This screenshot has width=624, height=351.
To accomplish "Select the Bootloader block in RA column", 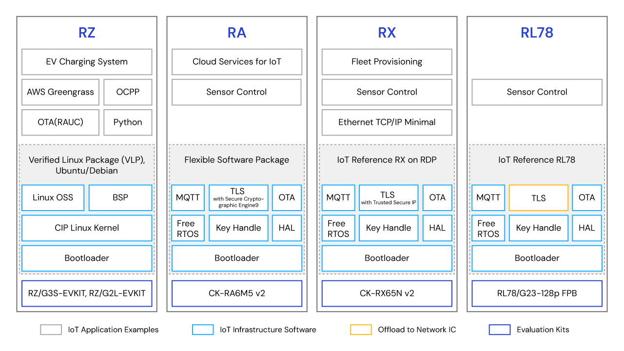I will [236, 258].
